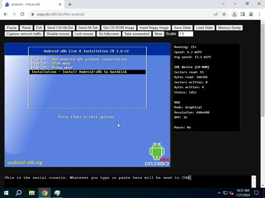View site information lock icon
The image size is (265, 198).
click(33, 14)
